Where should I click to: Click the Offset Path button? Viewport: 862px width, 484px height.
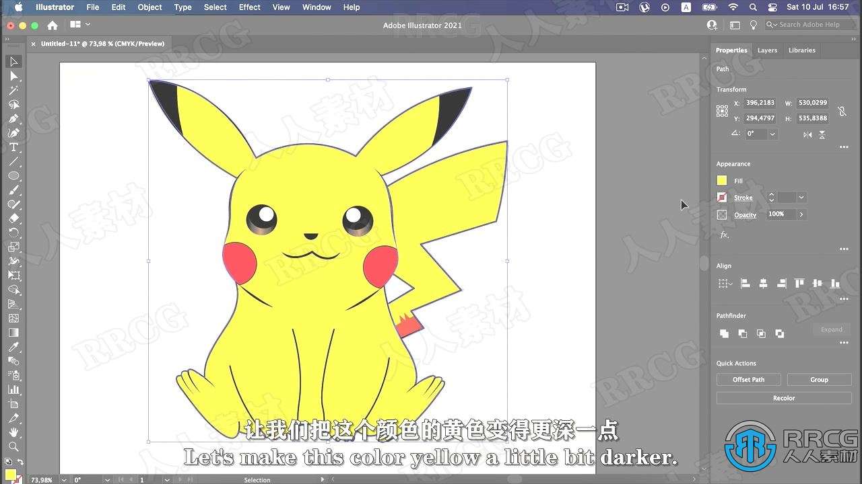coord(749,380)
